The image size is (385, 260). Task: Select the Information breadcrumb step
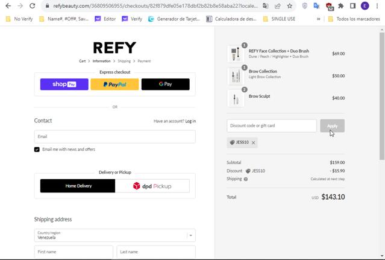(x=101, y=61)
